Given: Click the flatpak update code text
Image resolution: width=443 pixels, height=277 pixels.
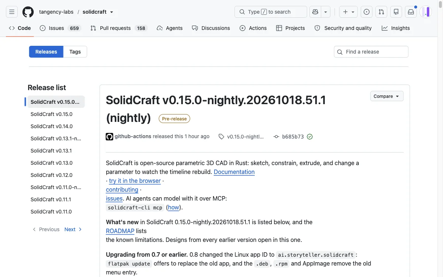Looking at the screenshot, I should (129, 264).
